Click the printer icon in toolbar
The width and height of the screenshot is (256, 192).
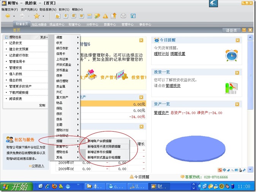point(123,16)
